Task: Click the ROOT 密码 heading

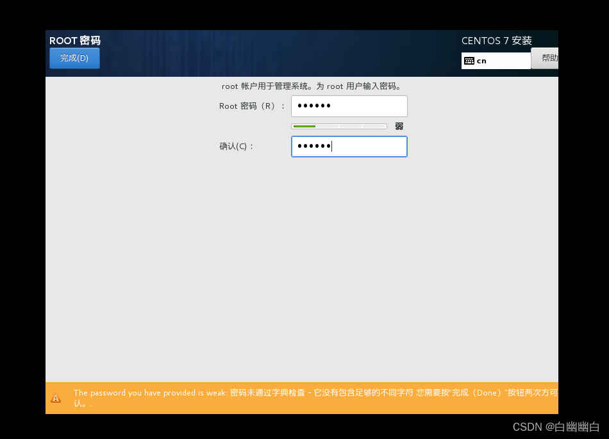Action: pos(75,40)
